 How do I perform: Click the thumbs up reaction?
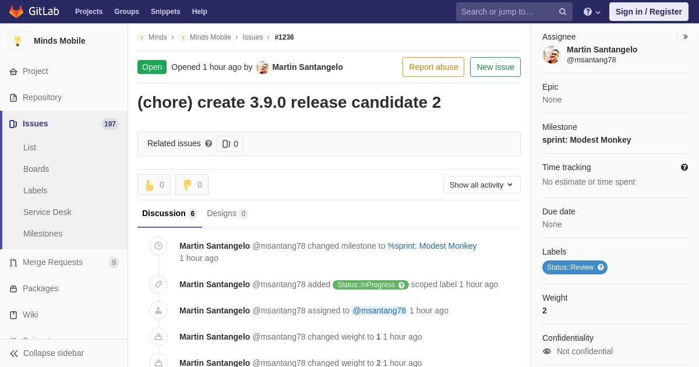tap(154, 185)
